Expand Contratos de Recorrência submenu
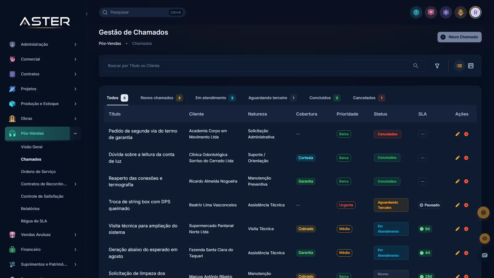This screenshot has height=278, width=494. point(75,184)
